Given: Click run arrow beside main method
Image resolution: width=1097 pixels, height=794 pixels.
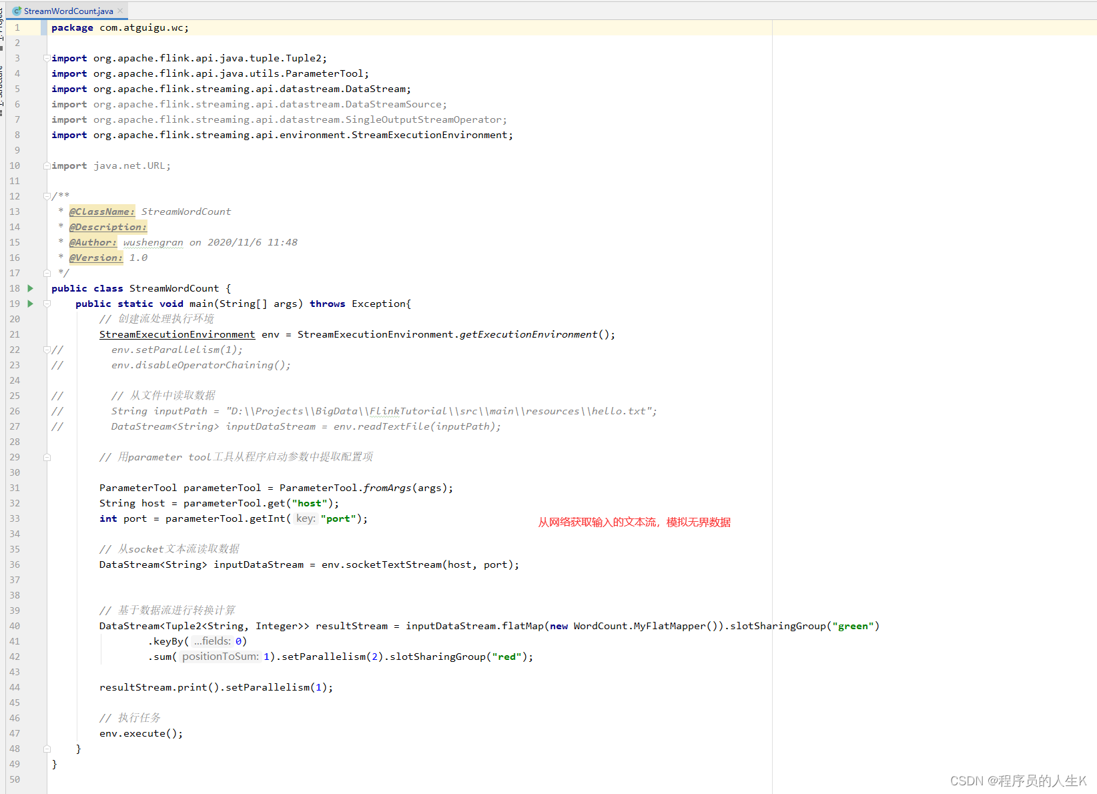Looking at the screenshot, I should pyautogui.click(x=30, y=304).
